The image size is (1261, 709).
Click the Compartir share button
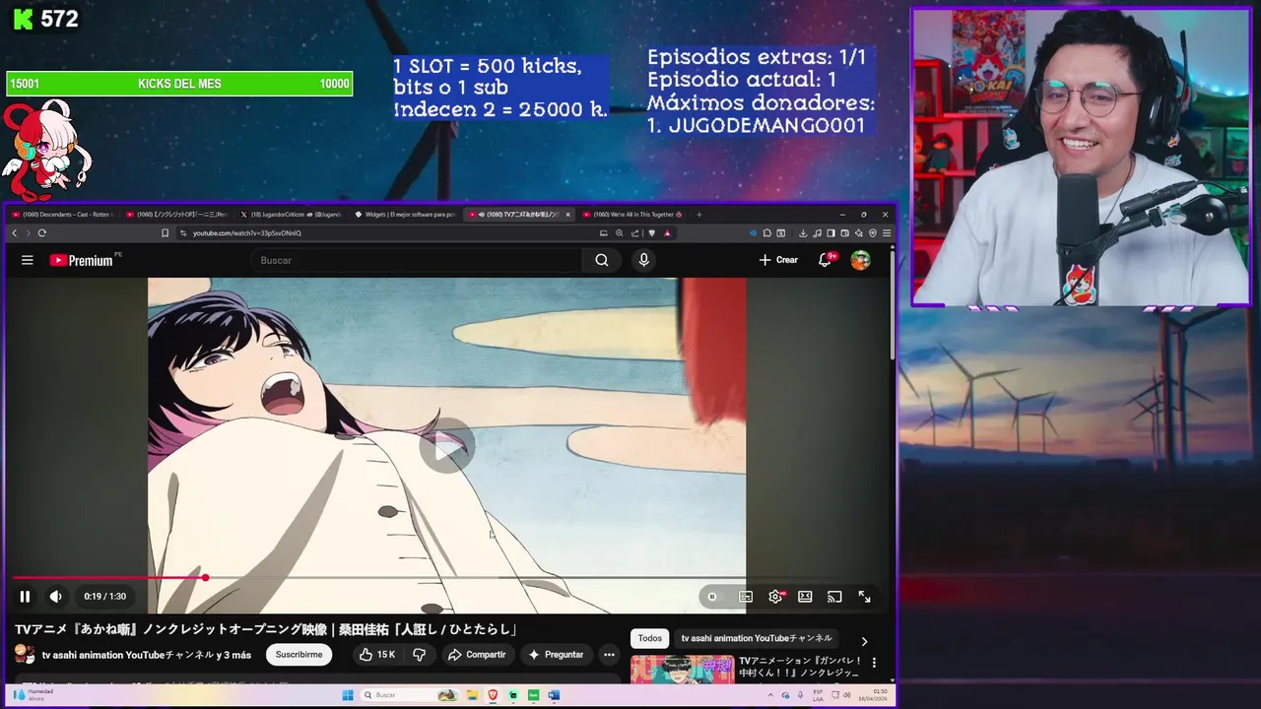tap(477, 655)
